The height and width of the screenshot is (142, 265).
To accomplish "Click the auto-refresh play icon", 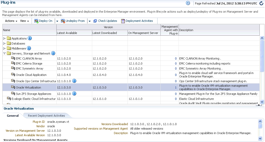I will 188,3.
